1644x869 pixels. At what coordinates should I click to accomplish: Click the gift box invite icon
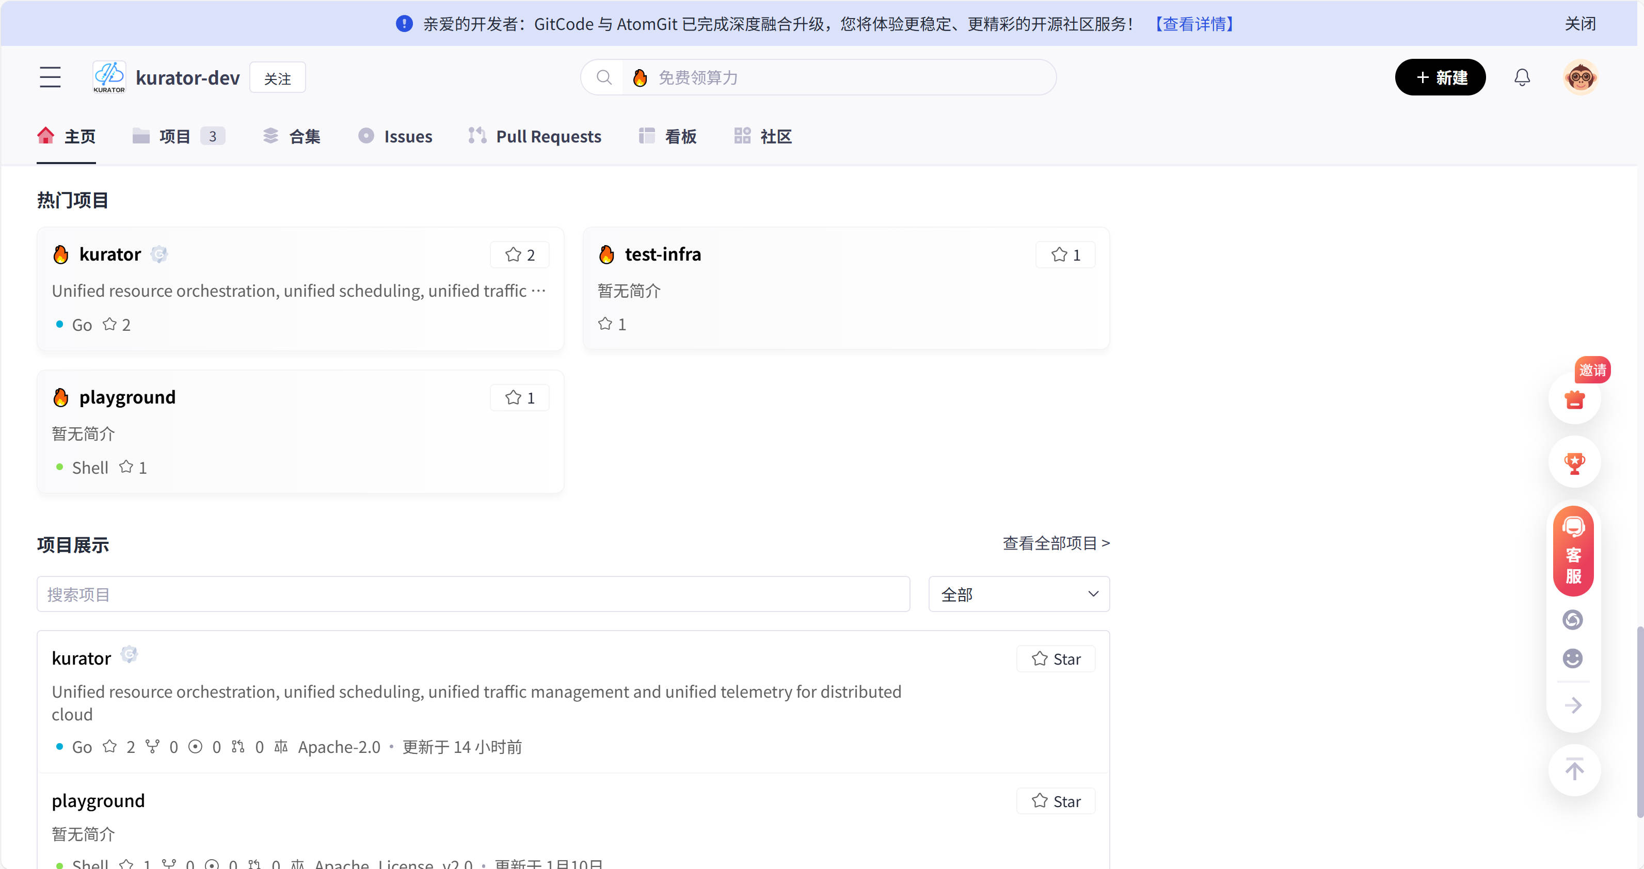[1573, 400]
